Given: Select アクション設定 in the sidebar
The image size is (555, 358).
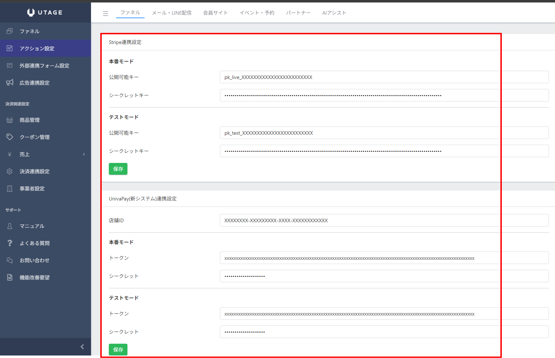Looking at the screenshot, I should coord(45,48).
